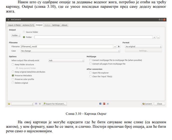Viewport: 172px width, 140px height.
Task: Open the Format 'As original' dropdown
Action: 143,46
